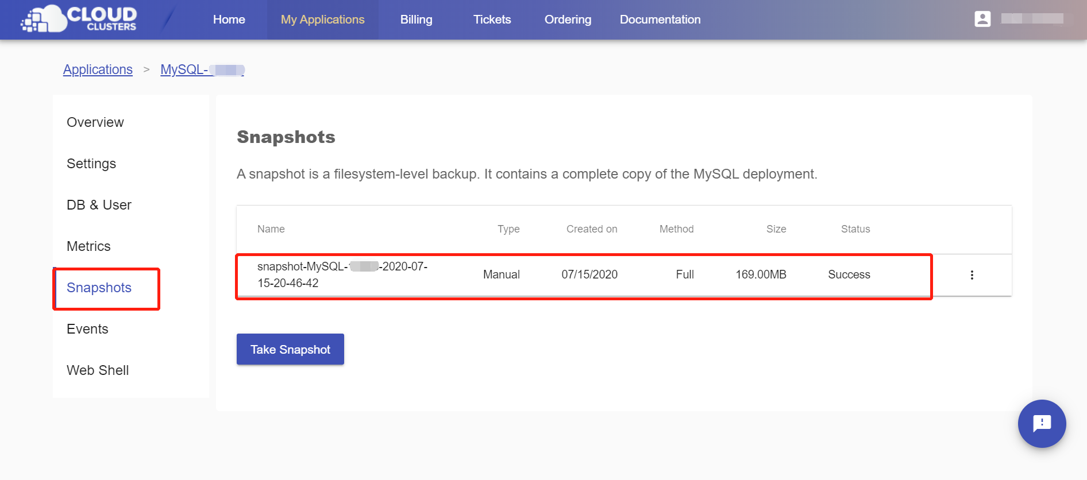This screenshot has width=1087, height=480.
Task: Click the Size column header
Action: click(x=776, y=229)
